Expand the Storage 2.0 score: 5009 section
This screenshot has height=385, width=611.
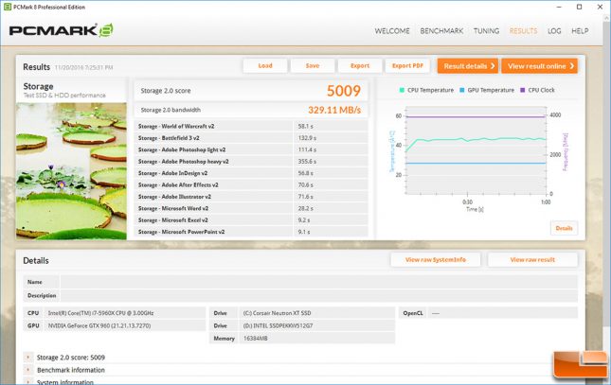[x=28, y=357]
